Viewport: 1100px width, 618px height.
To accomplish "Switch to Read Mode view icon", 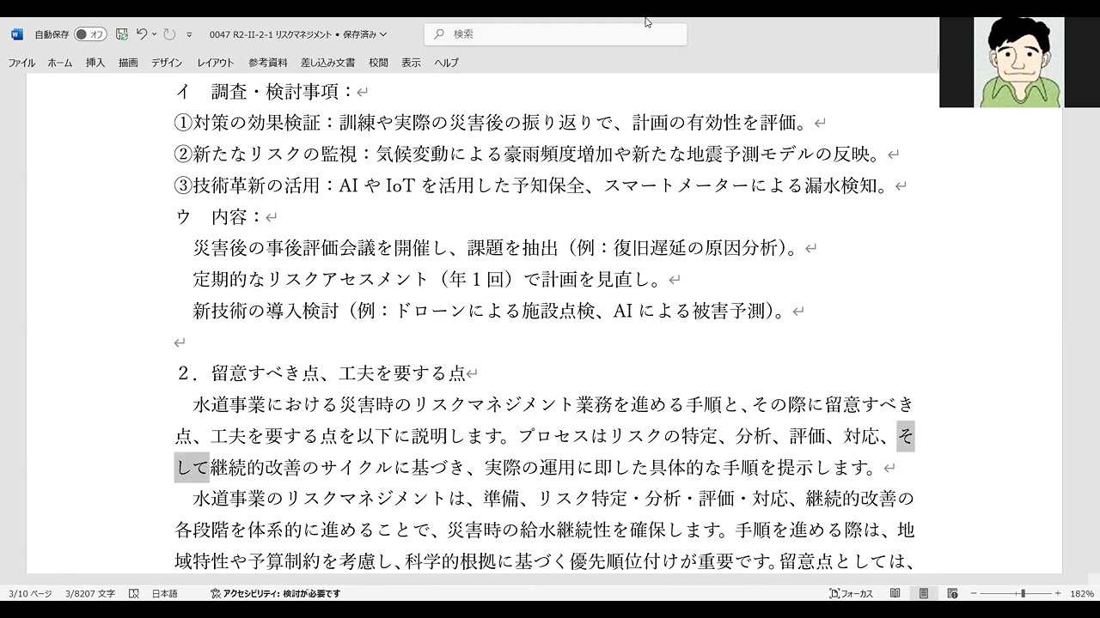I will pos(895,594).
